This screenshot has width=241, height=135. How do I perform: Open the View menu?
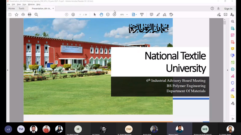point(19,4)
